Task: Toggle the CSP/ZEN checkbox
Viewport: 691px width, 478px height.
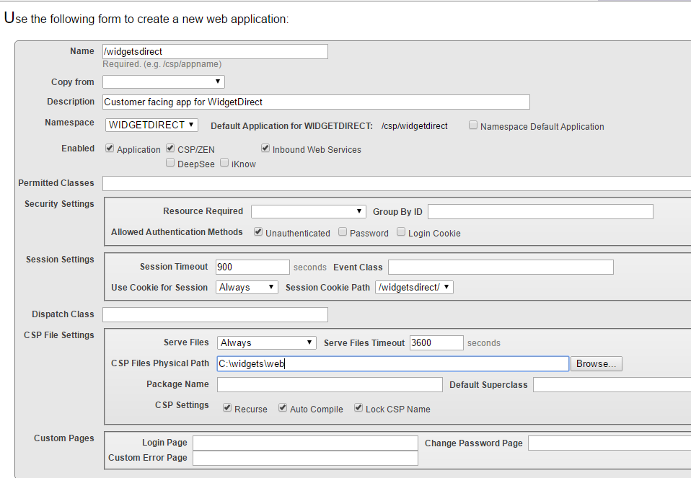Action: click(170, 149)
